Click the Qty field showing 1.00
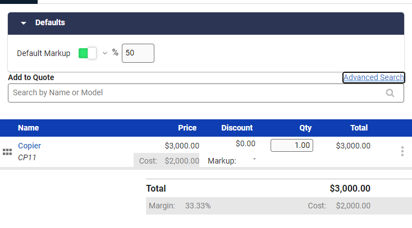The height and width of the screenshot is (228, 412). 292,145
